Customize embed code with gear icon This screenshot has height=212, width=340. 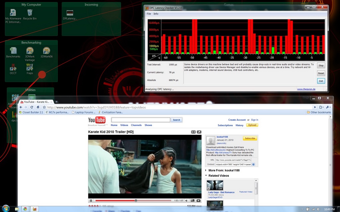[x=253, y=164]
